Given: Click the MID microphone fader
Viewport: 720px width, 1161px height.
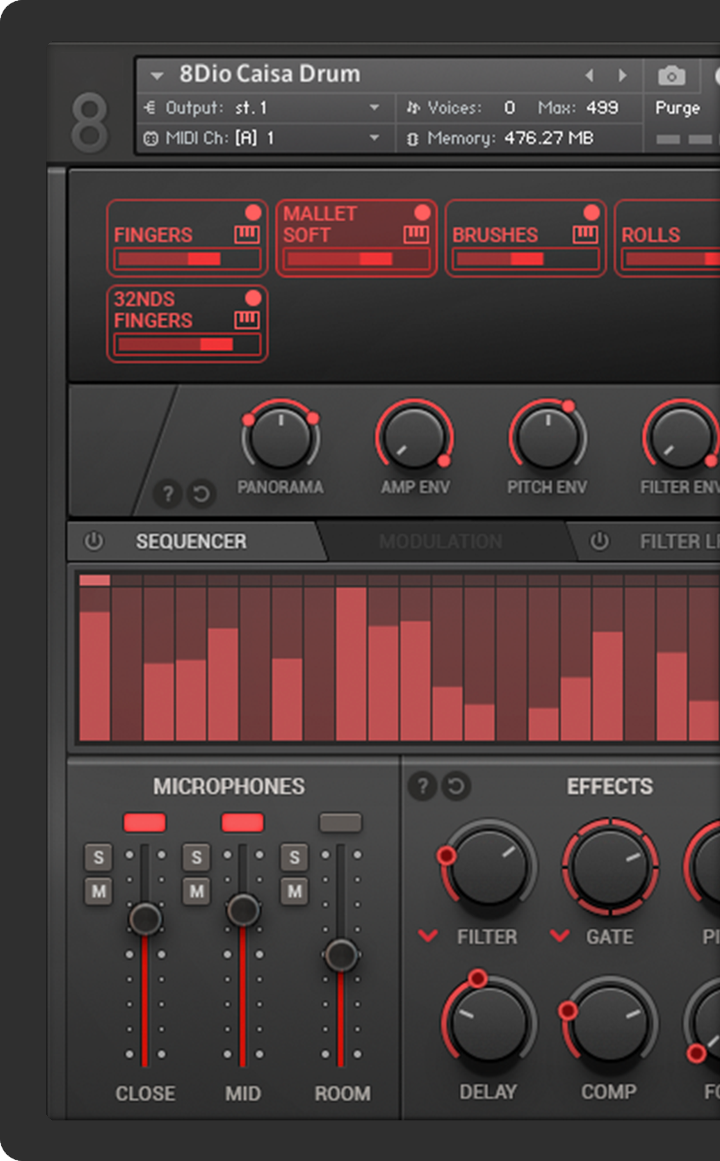Looking at the screenshot, I should click(243, 910).
